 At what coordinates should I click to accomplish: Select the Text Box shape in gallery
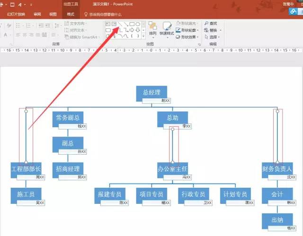click(108, 24)
